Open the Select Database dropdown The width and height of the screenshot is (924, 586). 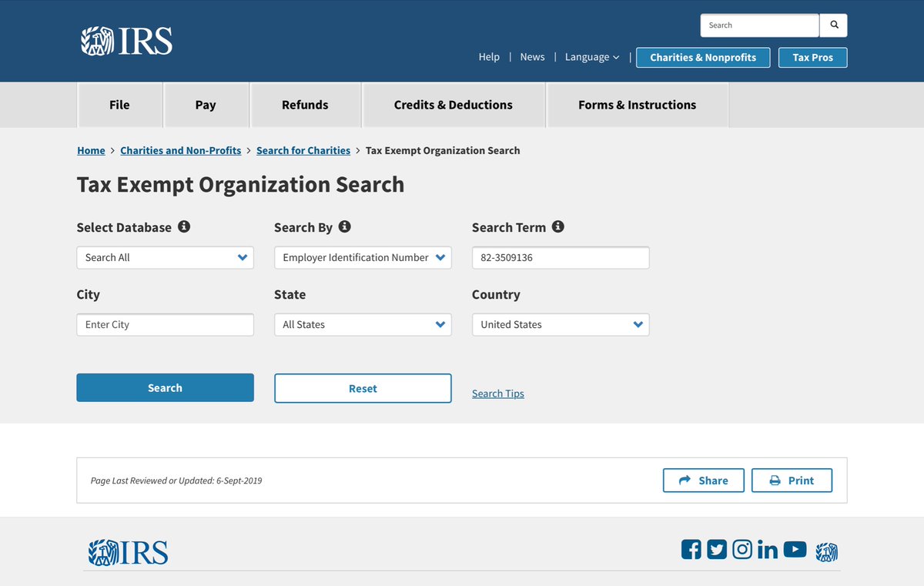tap(165, 257)
